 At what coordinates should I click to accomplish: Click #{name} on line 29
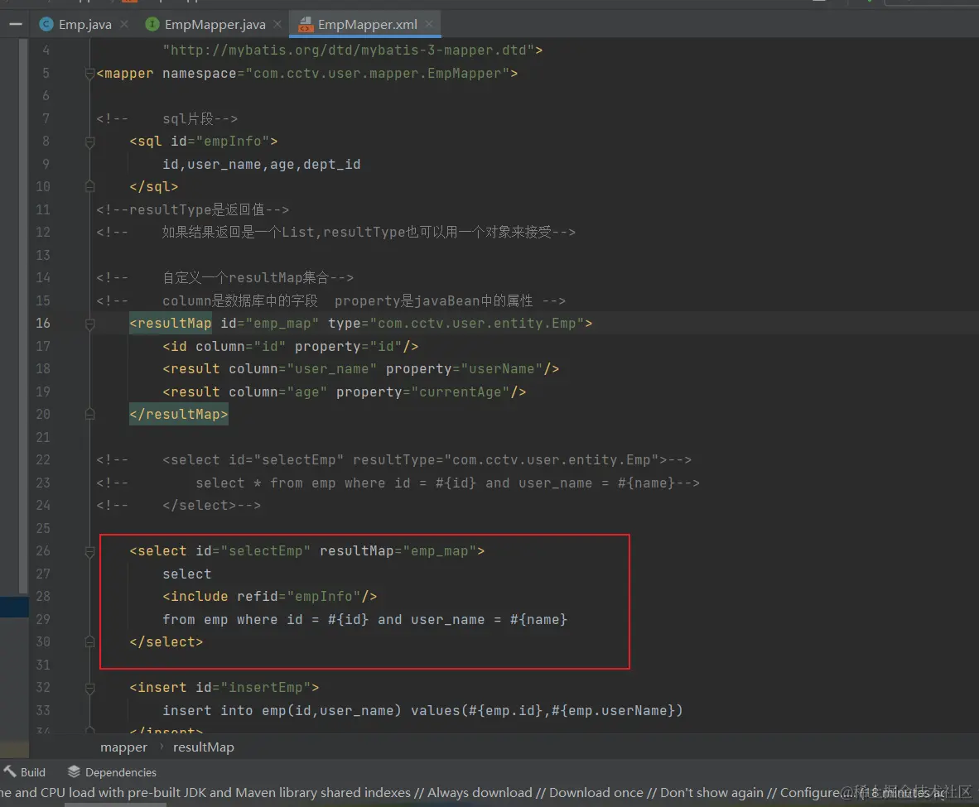pyautogui.click(x=538, y=620)
